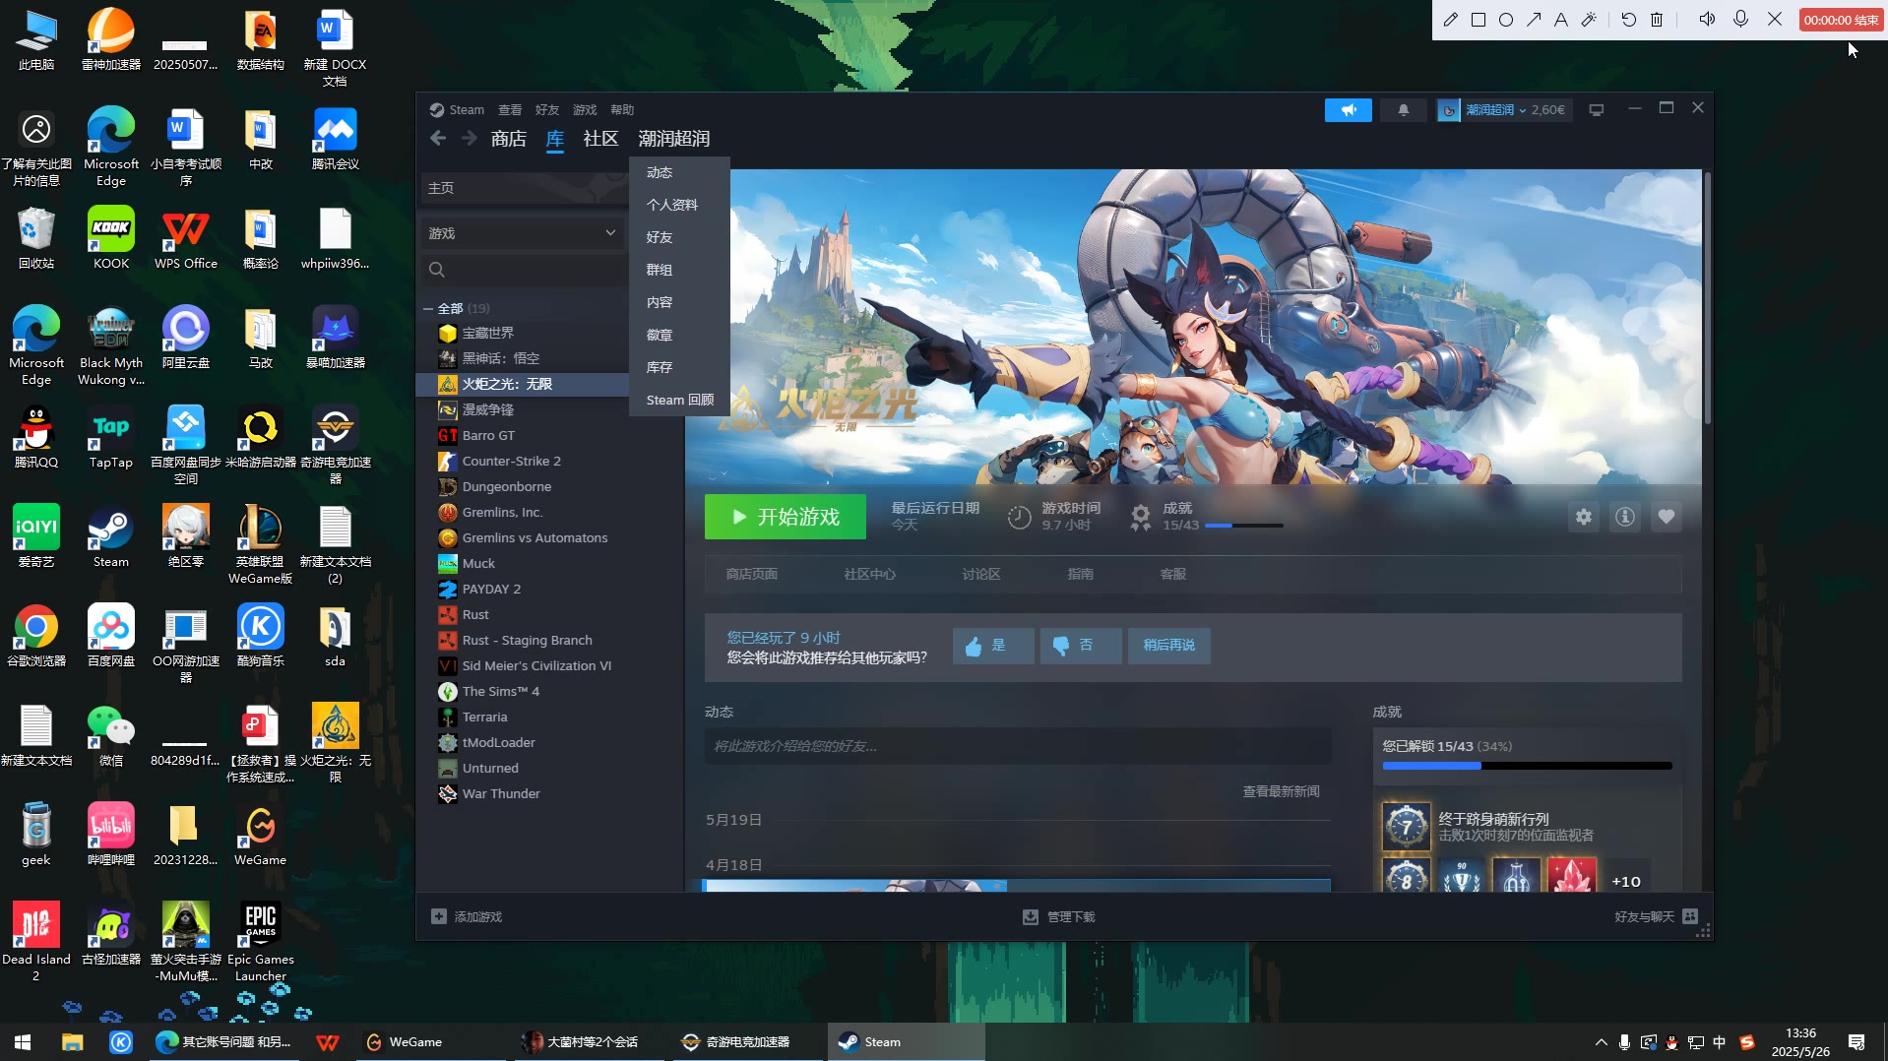This screenshot has height=1061, width=1888.
Task: Switch to 社区 tab
Action: tap(600, 139)
